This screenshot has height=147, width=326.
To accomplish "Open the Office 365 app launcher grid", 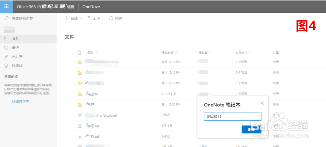I will pyautogui.click(x=7, y=7).
